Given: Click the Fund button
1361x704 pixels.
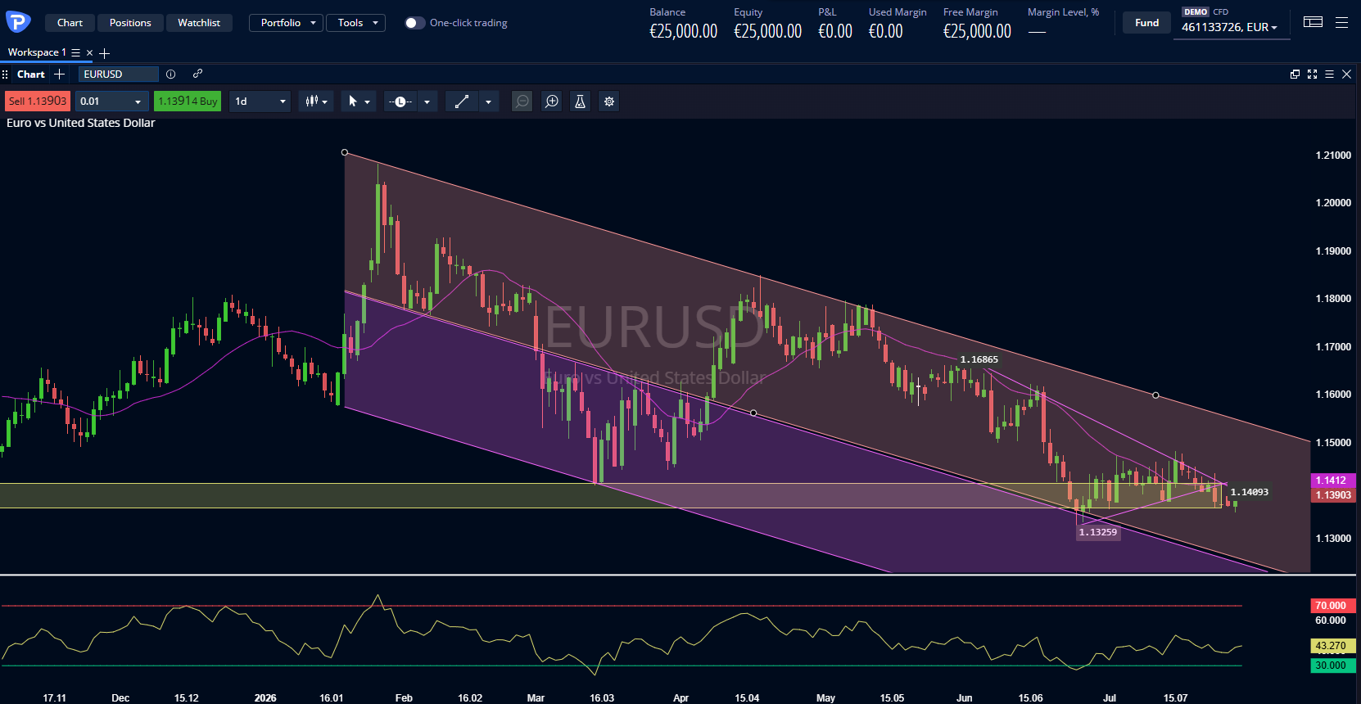Looking at the screenshot, I should coord(1146,23).
